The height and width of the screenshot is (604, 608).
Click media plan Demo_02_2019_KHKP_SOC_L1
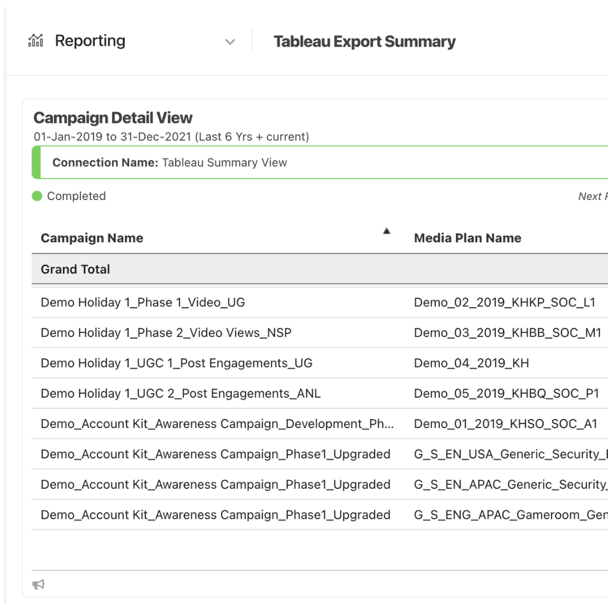click(504, 303)
